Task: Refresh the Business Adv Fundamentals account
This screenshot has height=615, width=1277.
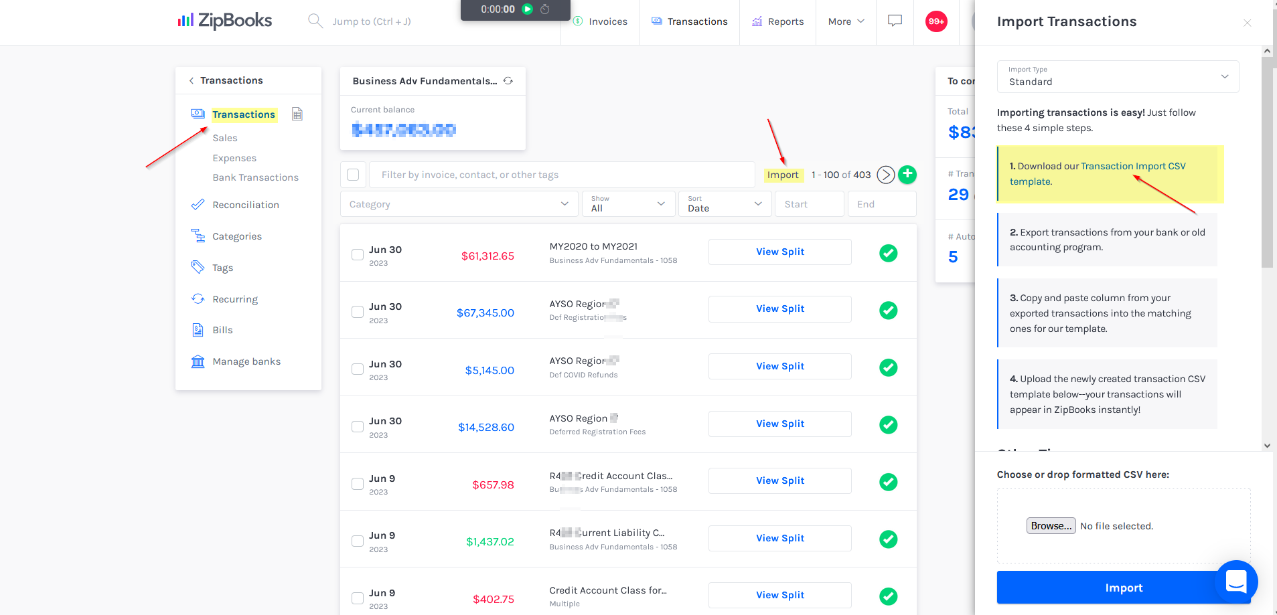Action: click(508, 81)
